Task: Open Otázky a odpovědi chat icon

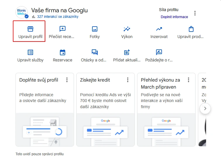Action: [95, 52]
